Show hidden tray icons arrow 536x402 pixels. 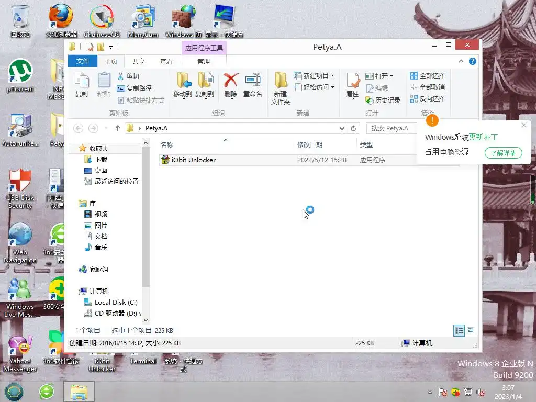(430, 393)
